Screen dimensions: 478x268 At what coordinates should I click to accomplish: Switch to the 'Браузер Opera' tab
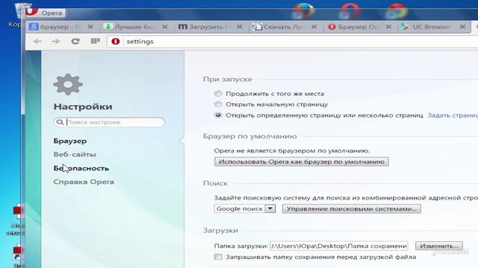click(360, 27)
